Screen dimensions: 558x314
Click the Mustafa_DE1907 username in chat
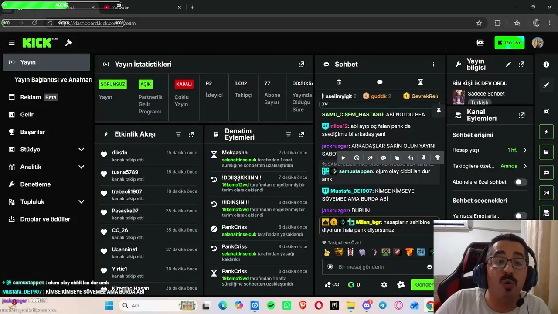351,191
